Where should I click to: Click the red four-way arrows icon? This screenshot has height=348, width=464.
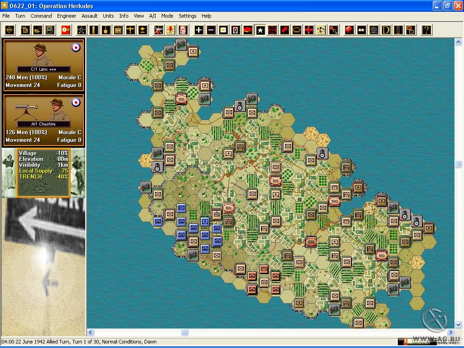[x=309, y=30]
